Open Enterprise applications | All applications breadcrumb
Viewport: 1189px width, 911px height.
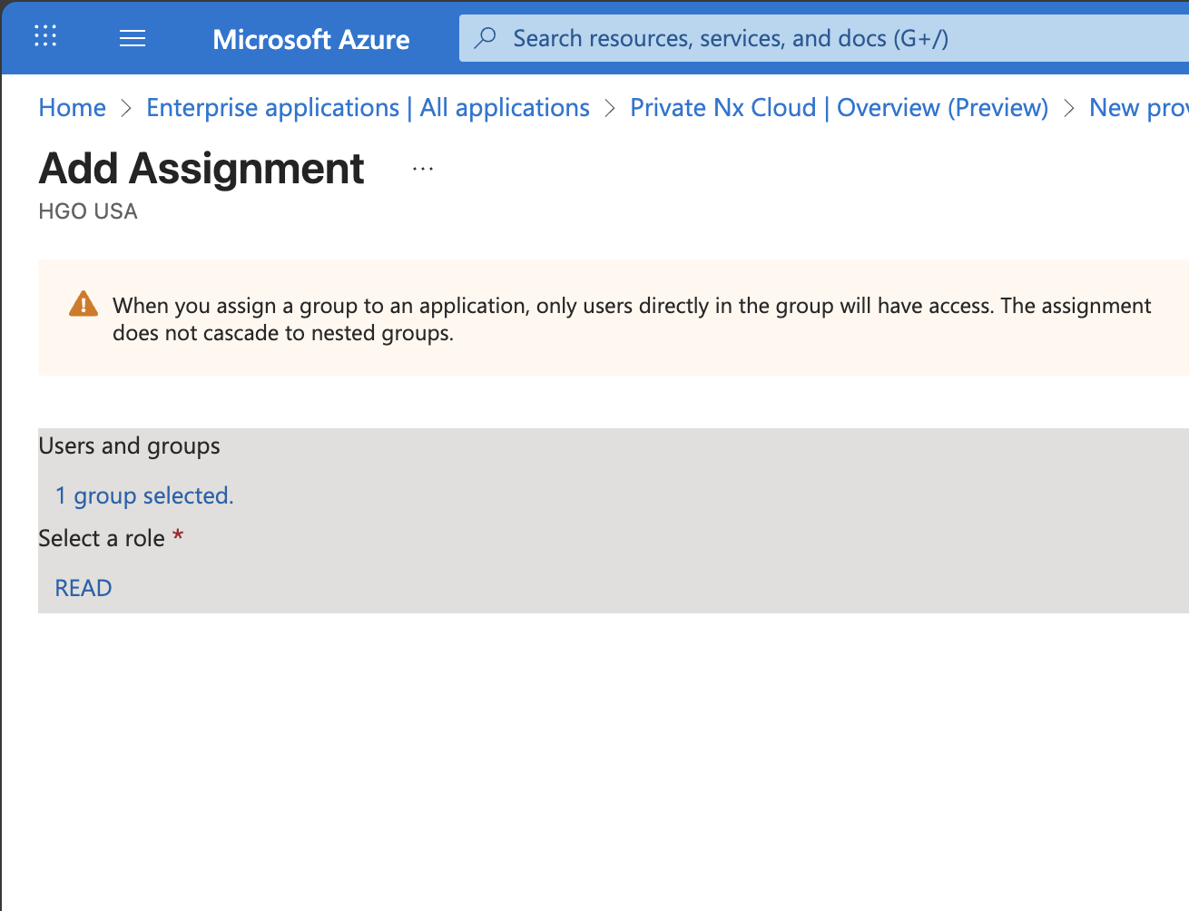368,108
